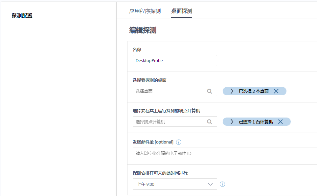Expand the 已选择 2 个桌面 chip chevron
Image resolution: width=317 pixels, height=196 pixels.
(x=232, y=91)
